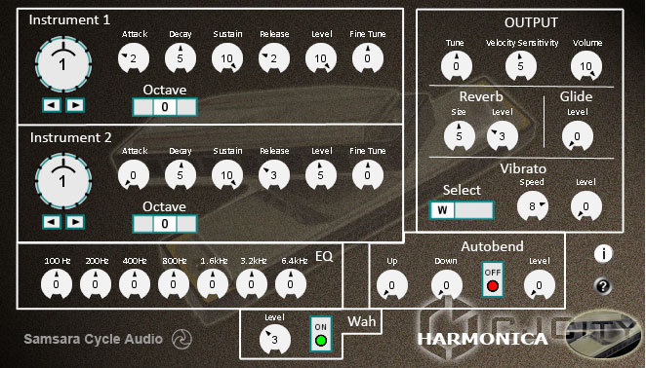
Task: Click the EQ section label
Action: 324,257
